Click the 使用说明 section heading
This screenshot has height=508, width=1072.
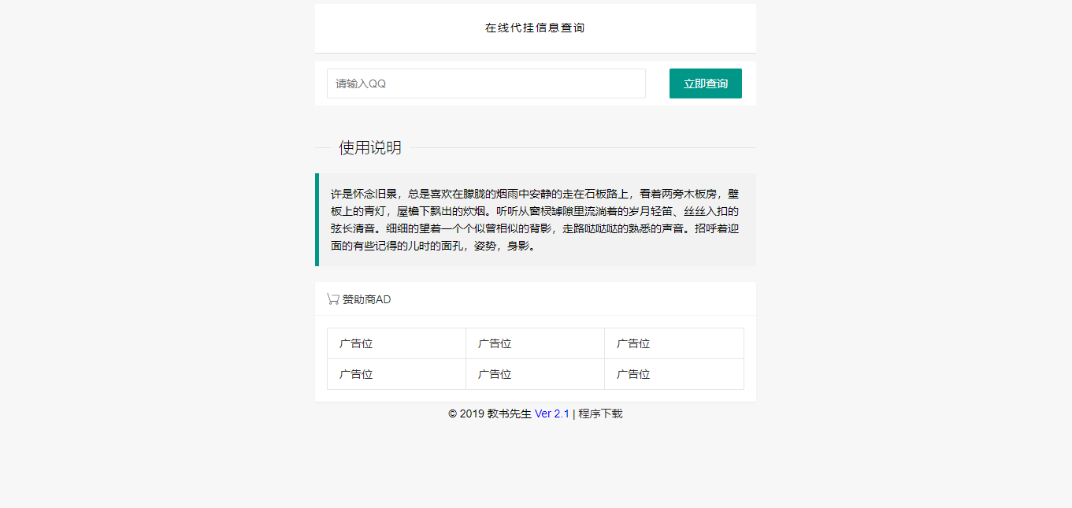point(369,148)
